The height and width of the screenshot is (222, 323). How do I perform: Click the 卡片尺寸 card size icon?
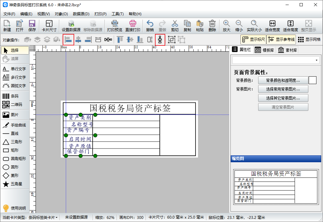point(49,26)
